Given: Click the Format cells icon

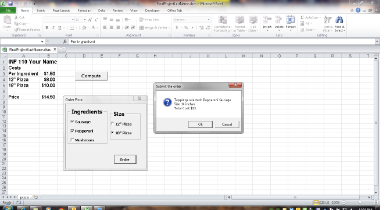Looking at the screenshot, I should [x=290, y=20].
